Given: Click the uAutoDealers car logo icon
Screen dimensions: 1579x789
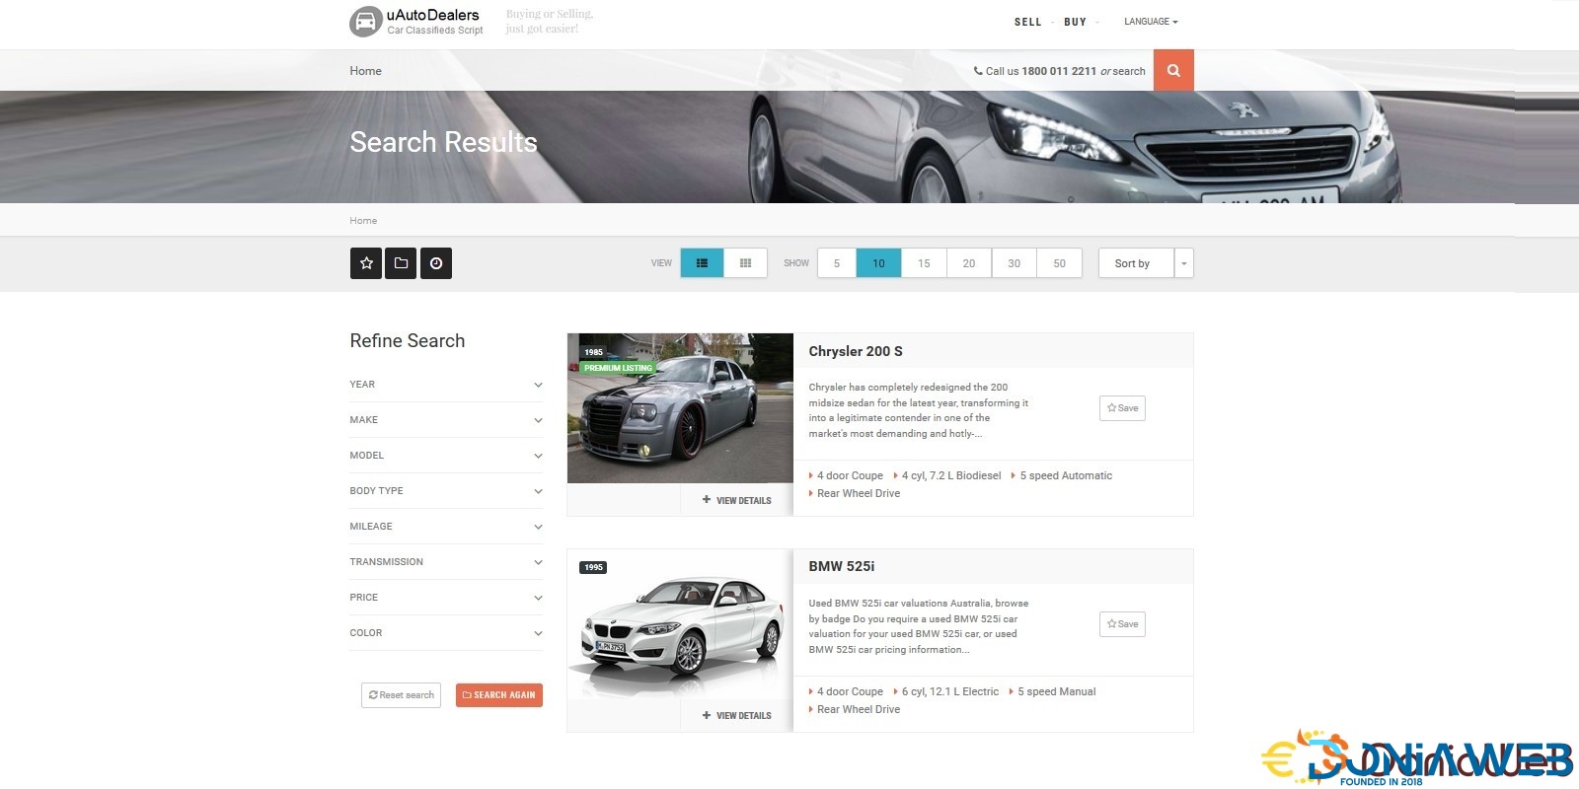Looking at the screenshot, I should click(365, 22).
